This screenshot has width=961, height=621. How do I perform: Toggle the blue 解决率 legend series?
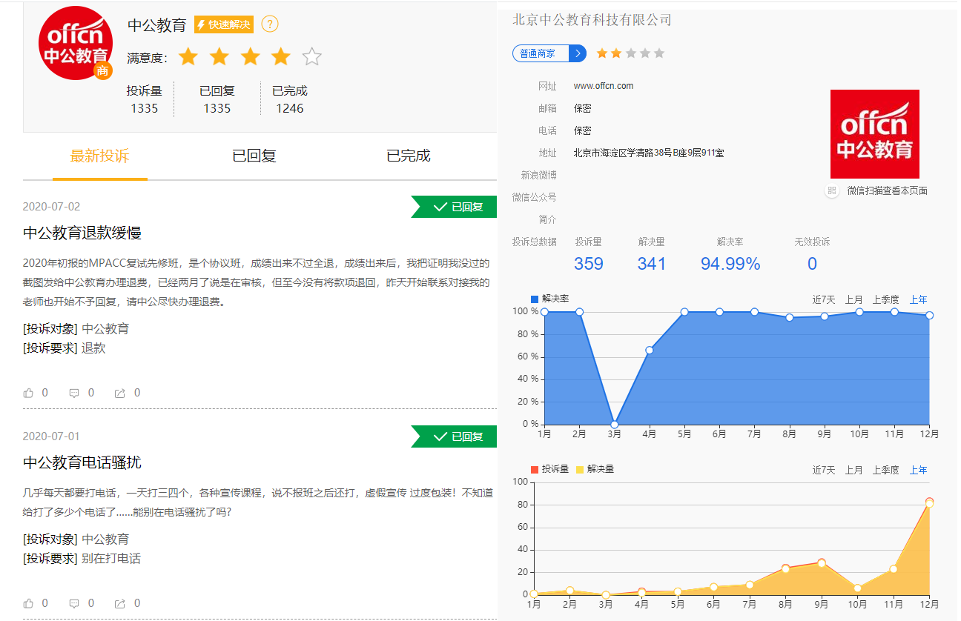pyautogui.click(x=549, y=299)
